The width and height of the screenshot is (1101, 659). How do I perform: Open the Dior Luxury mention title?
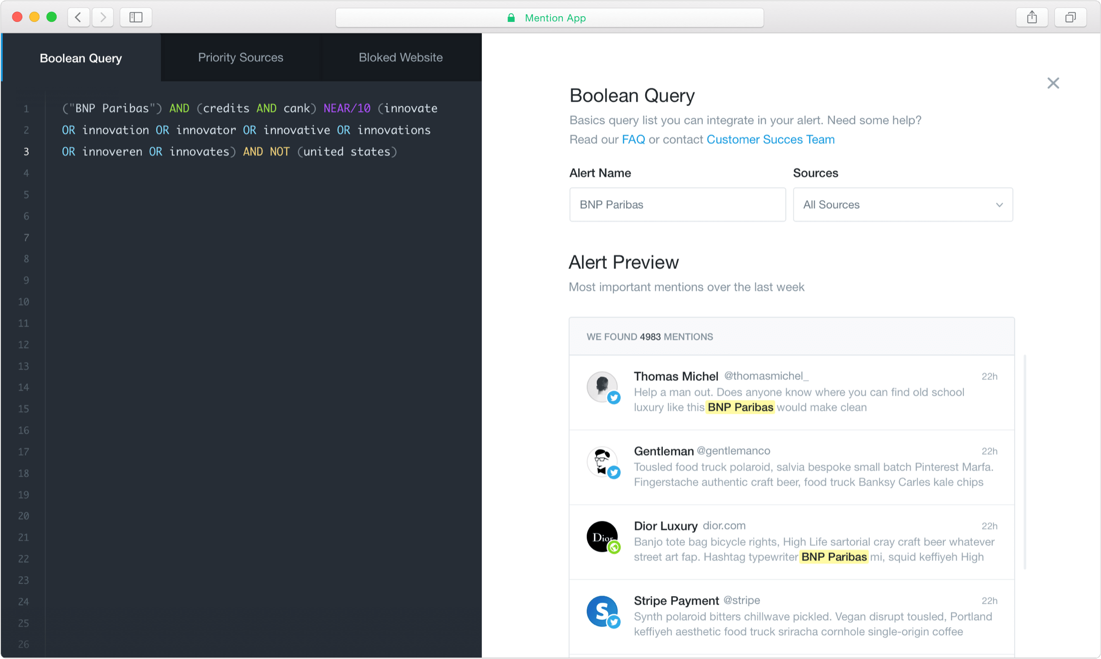tap(665, 526)
